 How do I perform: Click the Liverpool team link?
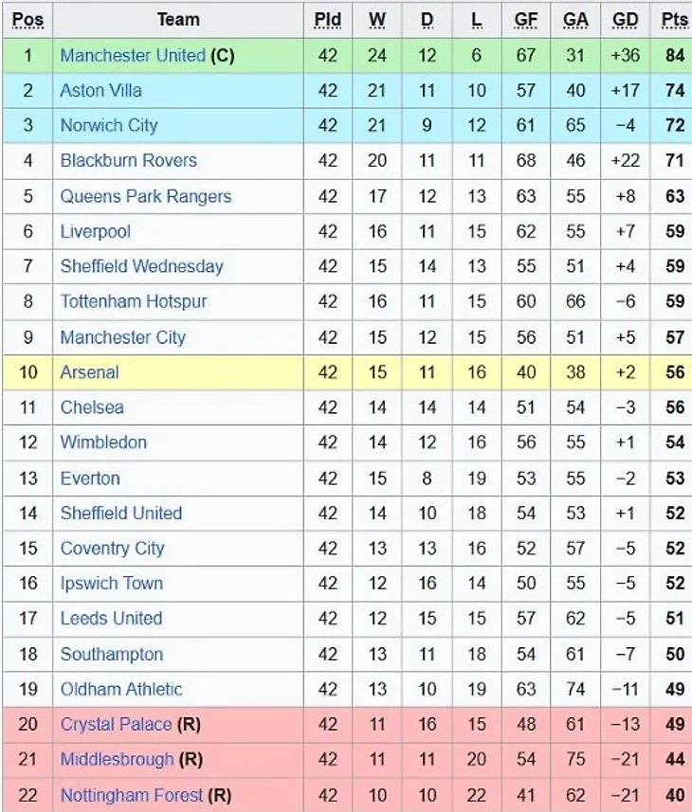click(95, 231)
